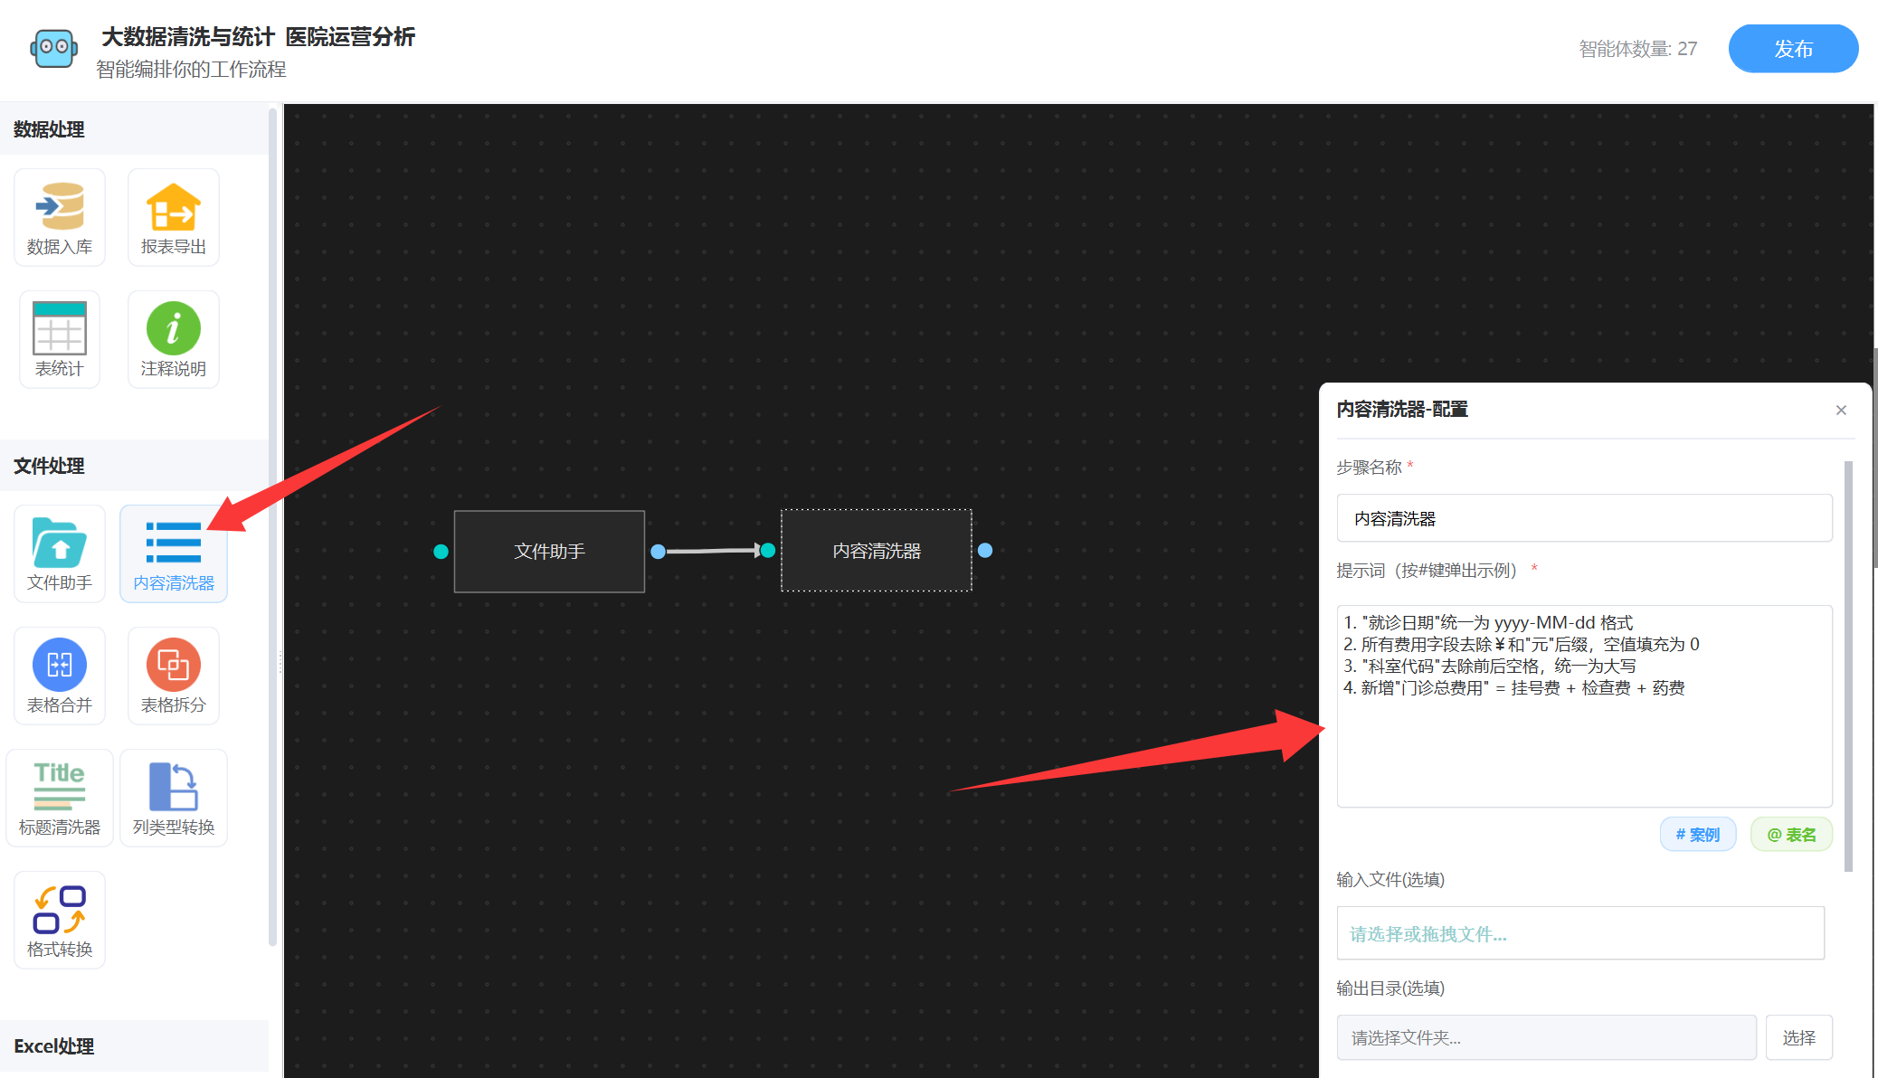This screenshot has height=1078, width=1878.
Task: Click the left sidebar scrollbar
Action: pyautogui.click(x=273, y=526)
